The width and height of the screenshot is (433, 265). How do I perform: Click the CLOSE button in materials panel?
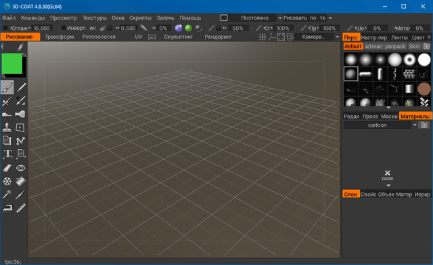pyautogui.click(x=388, y=175)
